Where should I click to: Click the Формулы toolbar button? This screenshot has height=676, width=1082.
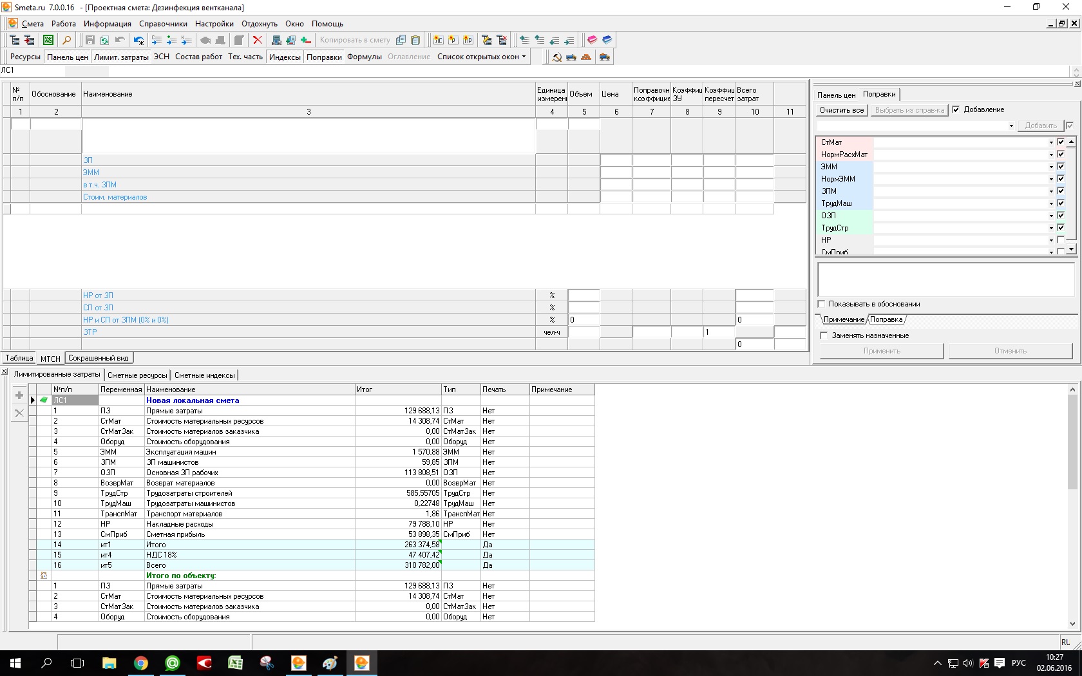coord(365,57)
